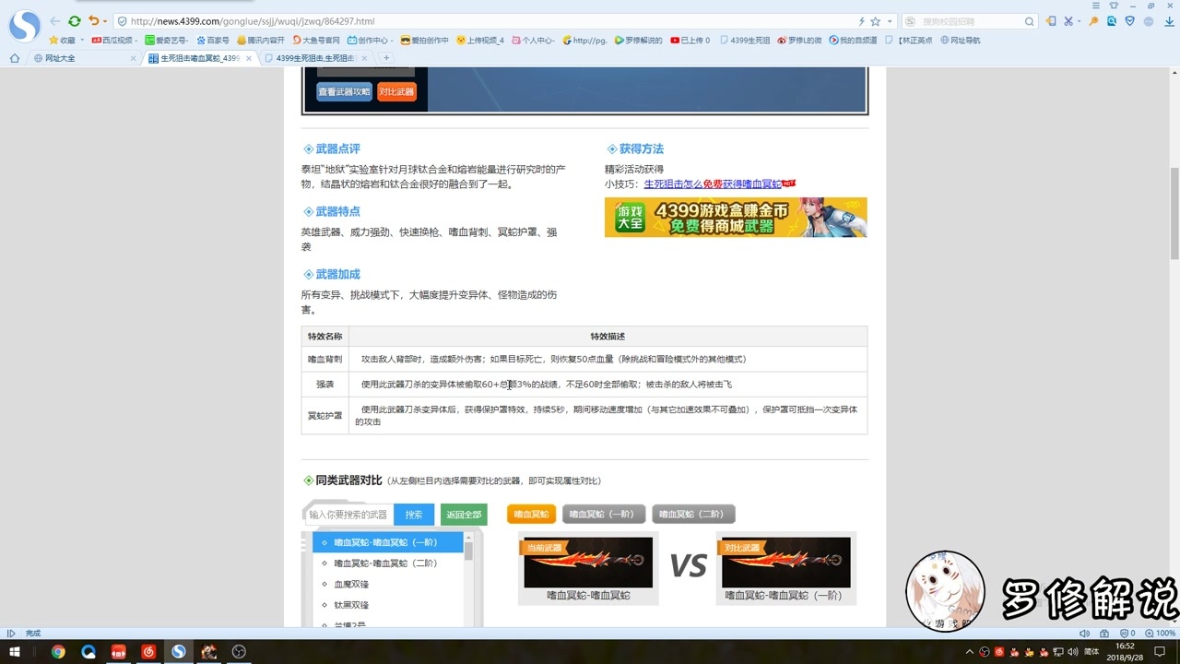Click the scissors screenshot tool icon
This screenshot has height=664, width=1180.
(x=1068, y=20)
